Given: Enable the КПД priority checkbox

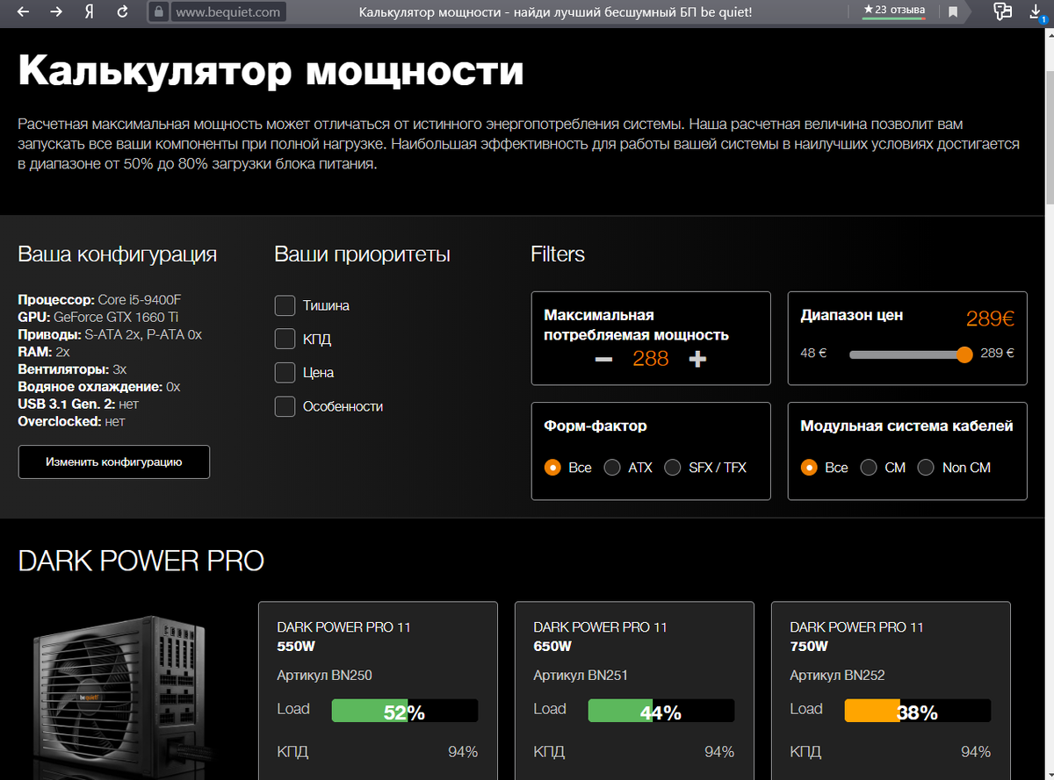Looking at the screenshot, I should point(285,339).
